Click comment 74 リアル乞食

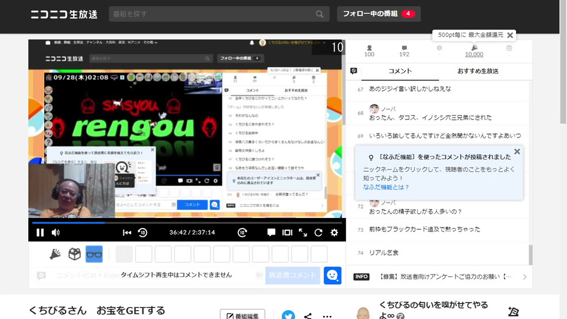(x=384, y=253)
